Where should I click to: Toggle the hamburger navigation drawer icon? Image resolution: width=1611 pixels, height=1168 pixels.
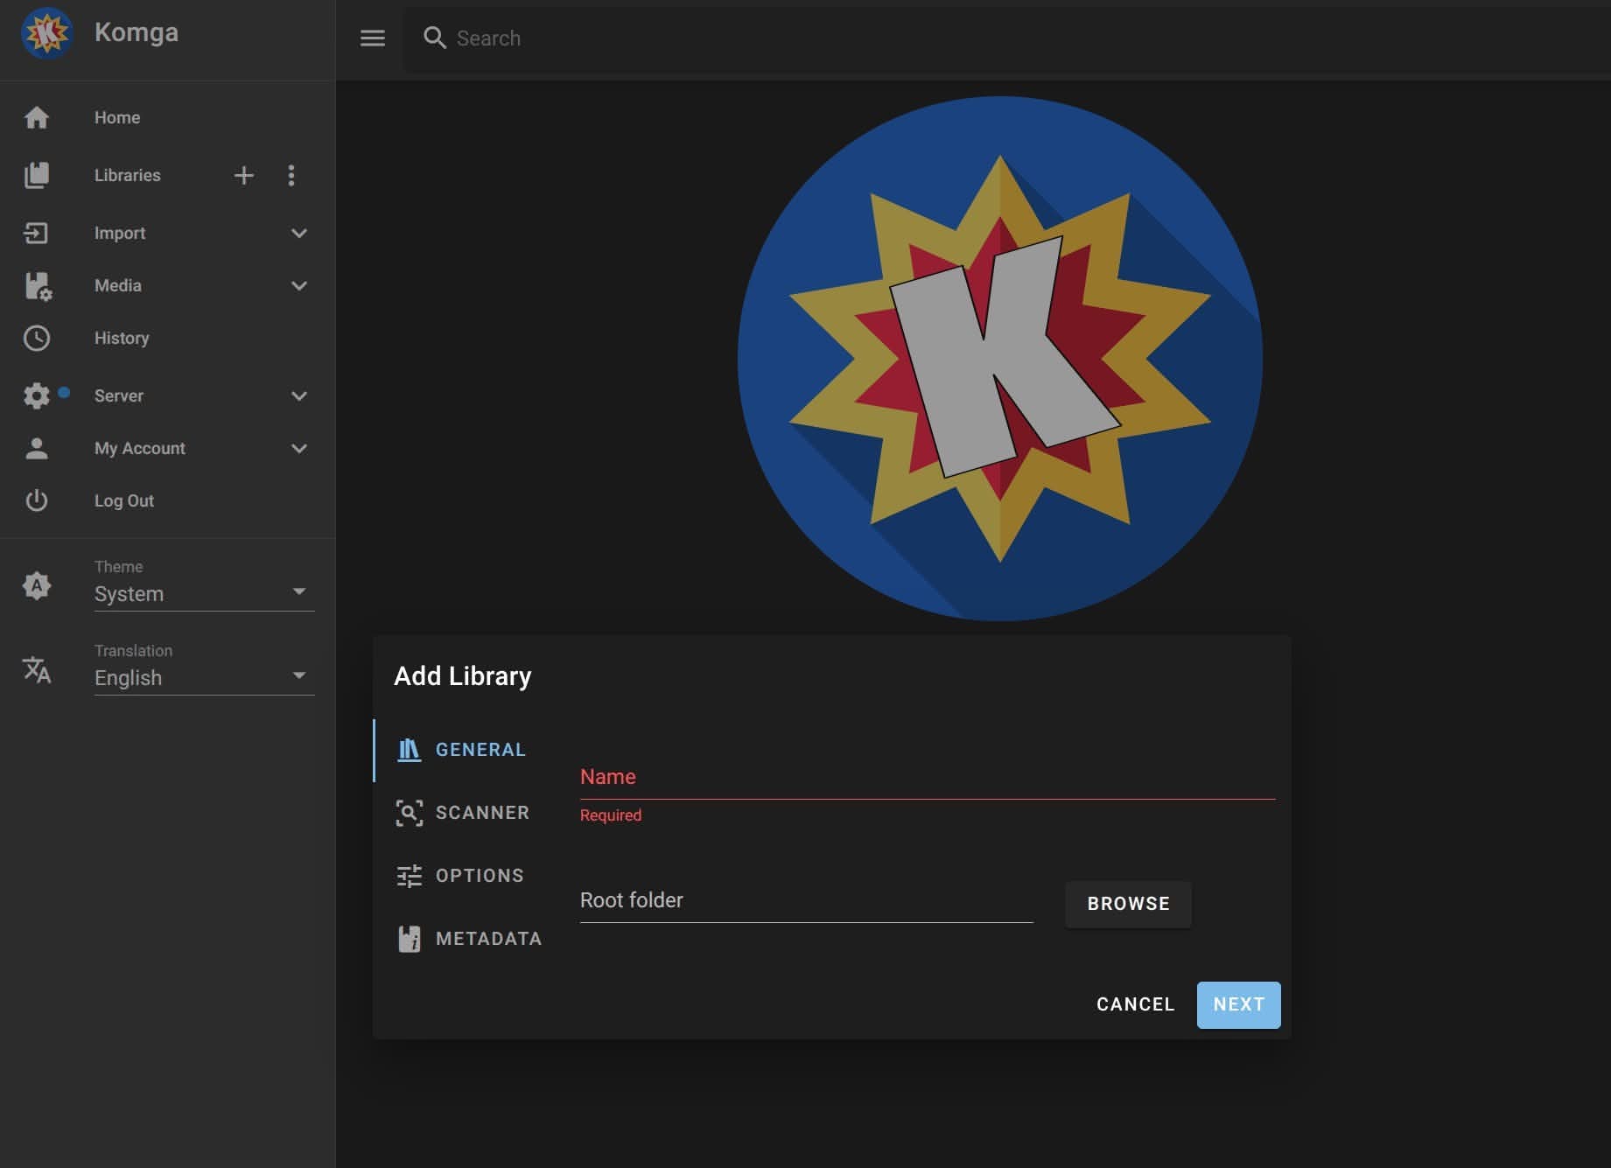(x=373, y=38)
